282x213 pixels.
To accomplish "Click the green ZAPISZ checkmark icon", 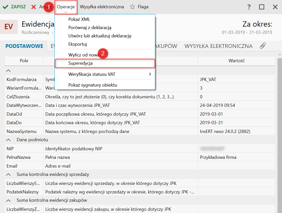I will (5, 7).
